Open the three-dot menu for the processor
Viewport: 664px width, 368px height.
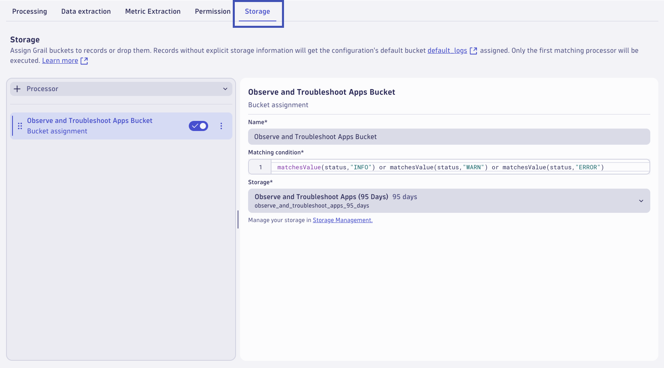[x=221, y=126]
